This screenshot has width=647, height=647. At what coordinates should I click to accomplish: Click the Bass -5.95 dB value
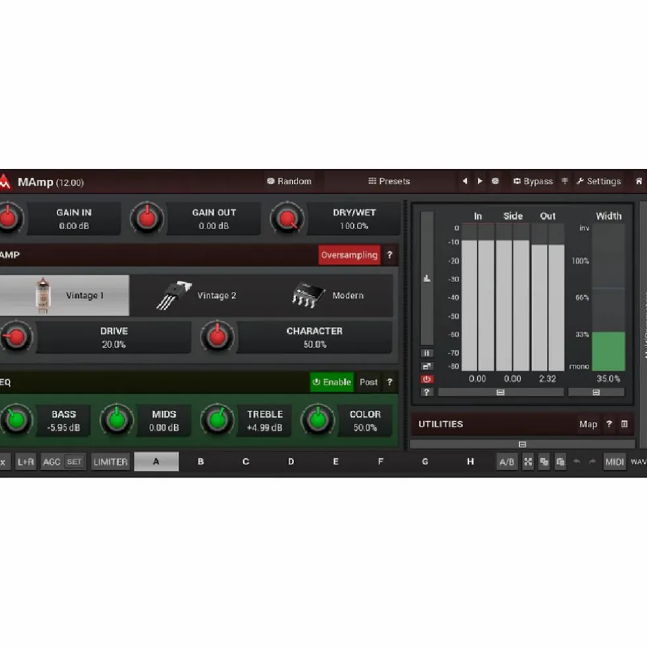point(64,427)
